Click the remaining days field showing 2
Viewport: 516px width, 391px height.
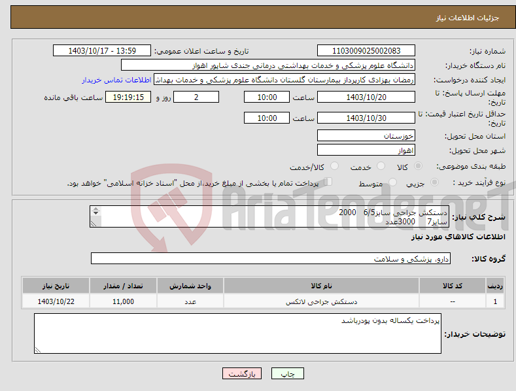196,97
